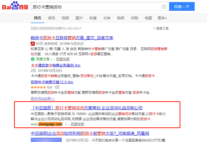This screenshot has width=207, height=142.
Task: Open the 更多» menu
Action: [x=162, y=18]
